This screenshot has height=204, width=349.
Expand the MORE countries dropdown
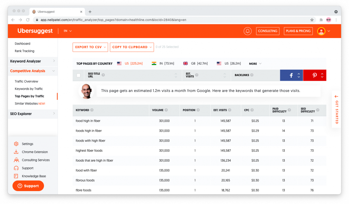(x=255, y=63)
